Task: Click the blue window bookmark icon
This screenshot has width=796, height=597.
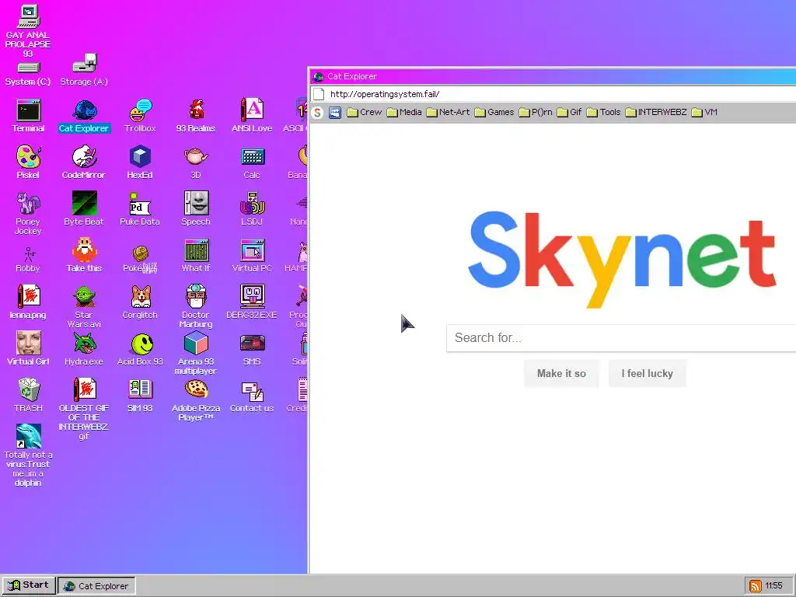Action: point(334,113)
